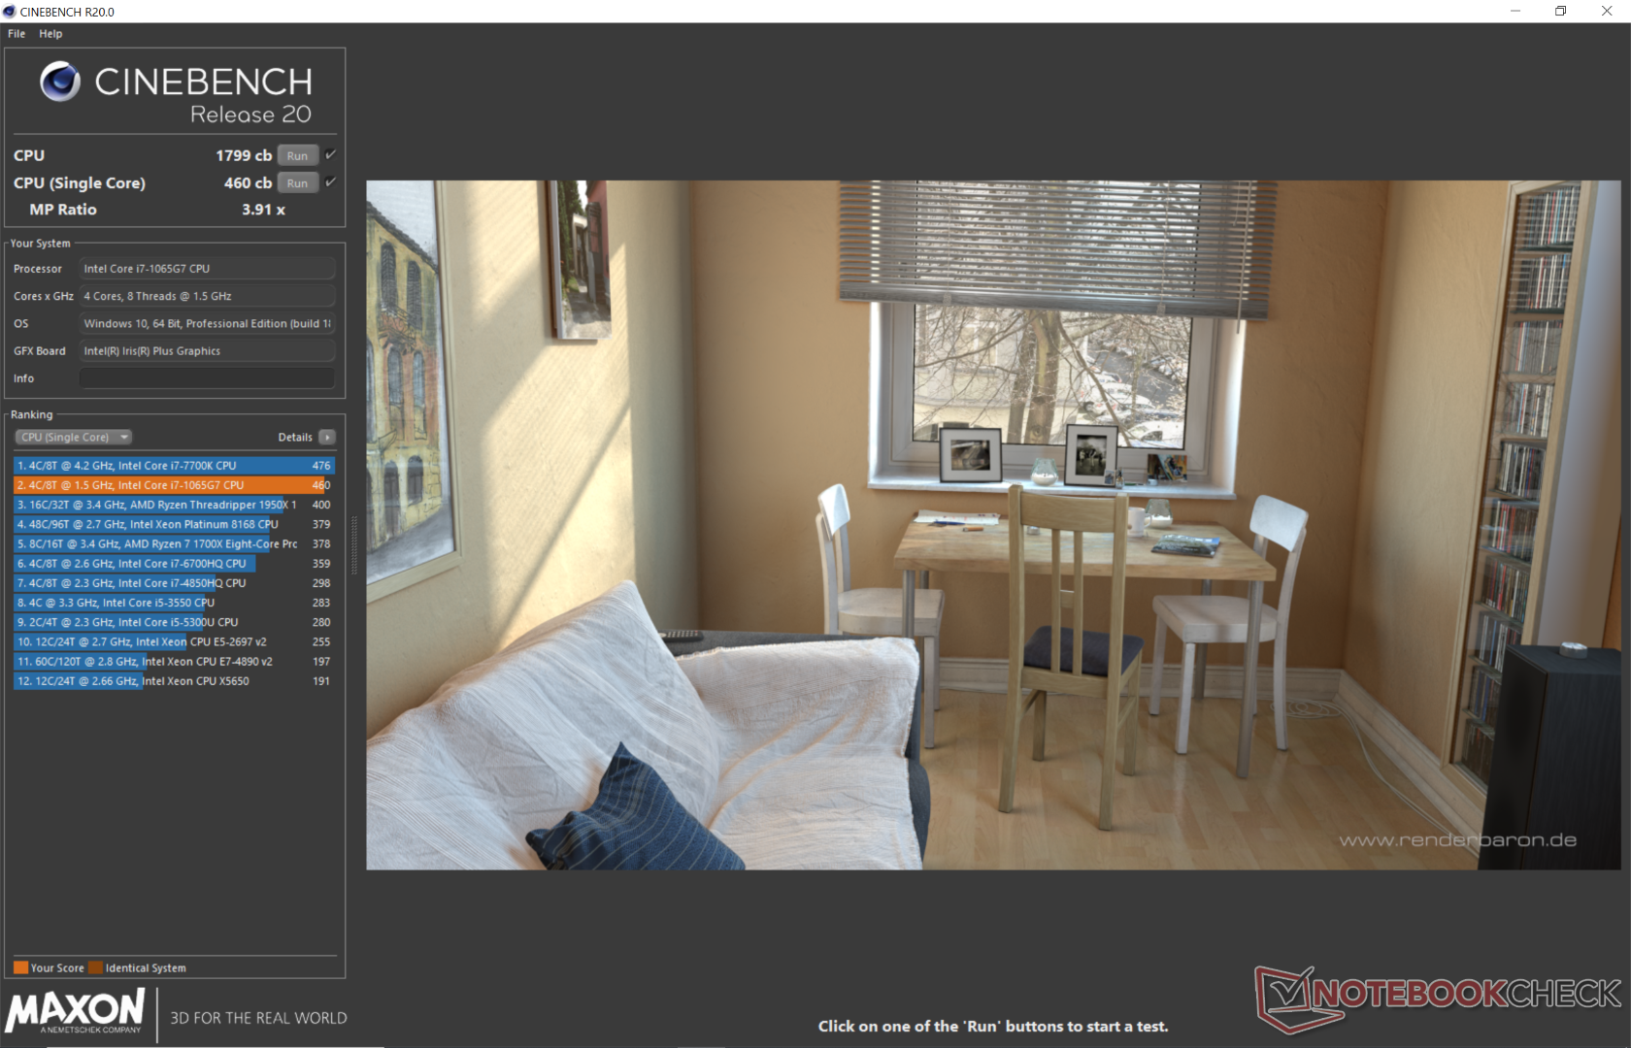Screen dimensions: 1631x1048
Task: Select ranking row AMD Ryzen 7 1700X
Action: tap(175, 543)
